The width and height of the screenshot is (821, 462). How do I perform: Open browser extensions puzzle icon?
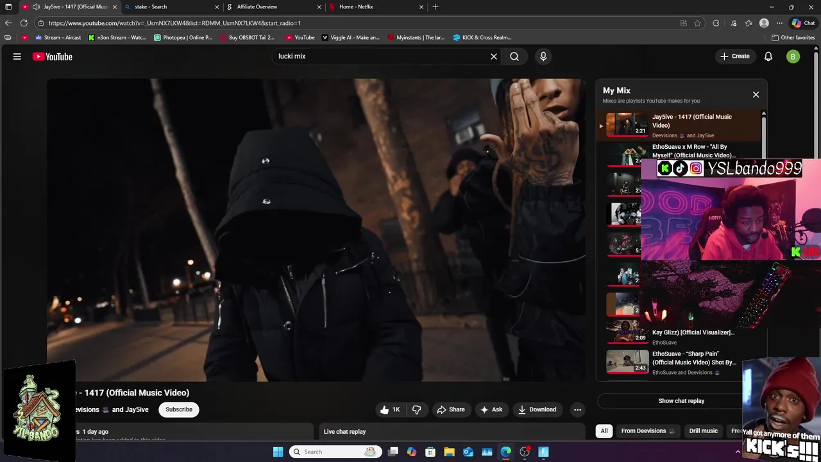[716, 23]
